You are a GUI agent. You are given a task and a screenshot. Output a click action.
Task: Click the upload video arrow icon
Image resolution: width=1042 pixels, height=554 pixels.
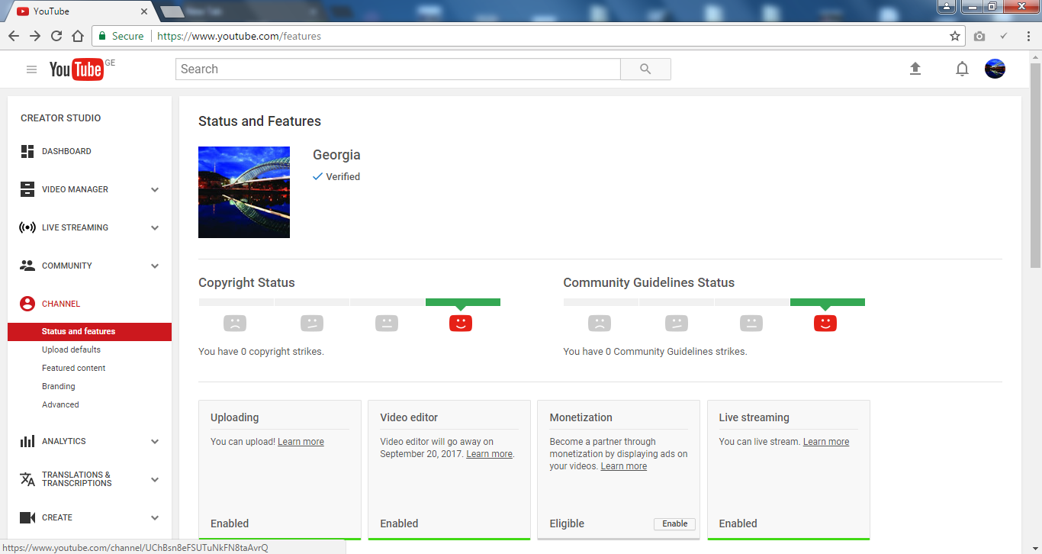click(x=915, y=69)
